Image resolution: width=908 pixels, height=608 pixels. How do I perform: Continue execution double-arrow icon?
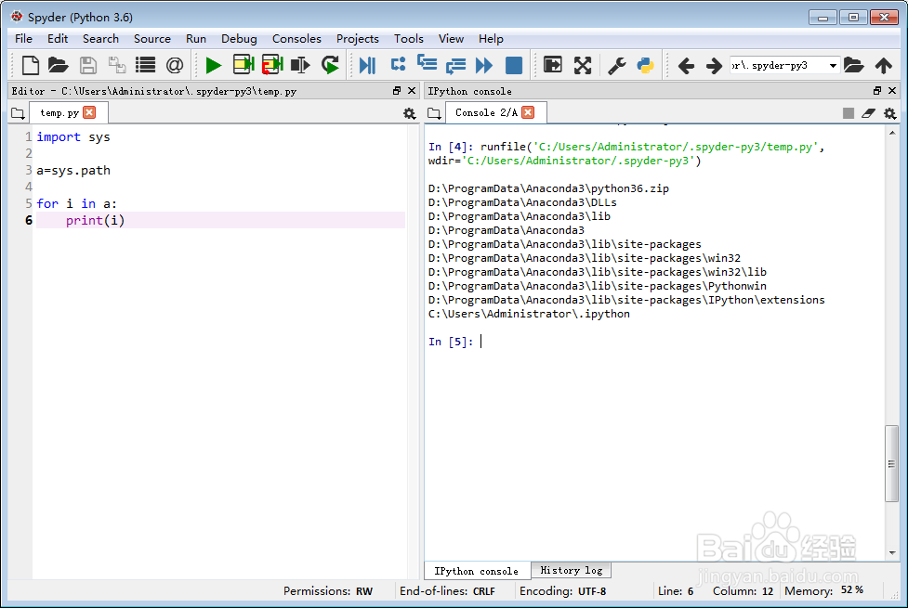click(484, 65)
